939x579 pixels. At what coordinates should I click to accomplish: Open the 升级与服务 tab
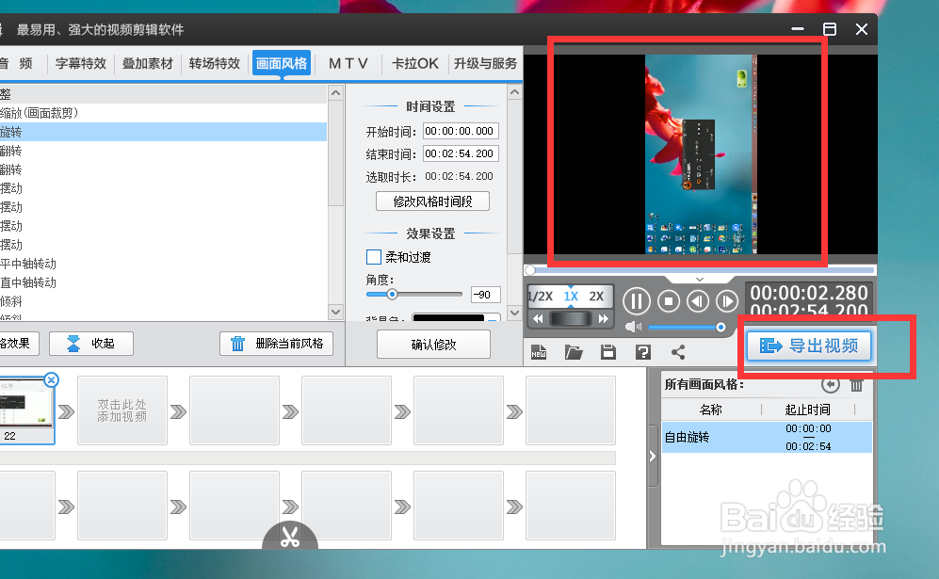coord(485,63)
